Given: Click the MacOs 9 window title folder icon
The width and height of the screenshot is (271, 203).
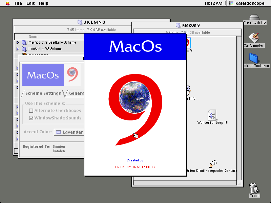Looking at the screenshot, I should click(178, 25).
